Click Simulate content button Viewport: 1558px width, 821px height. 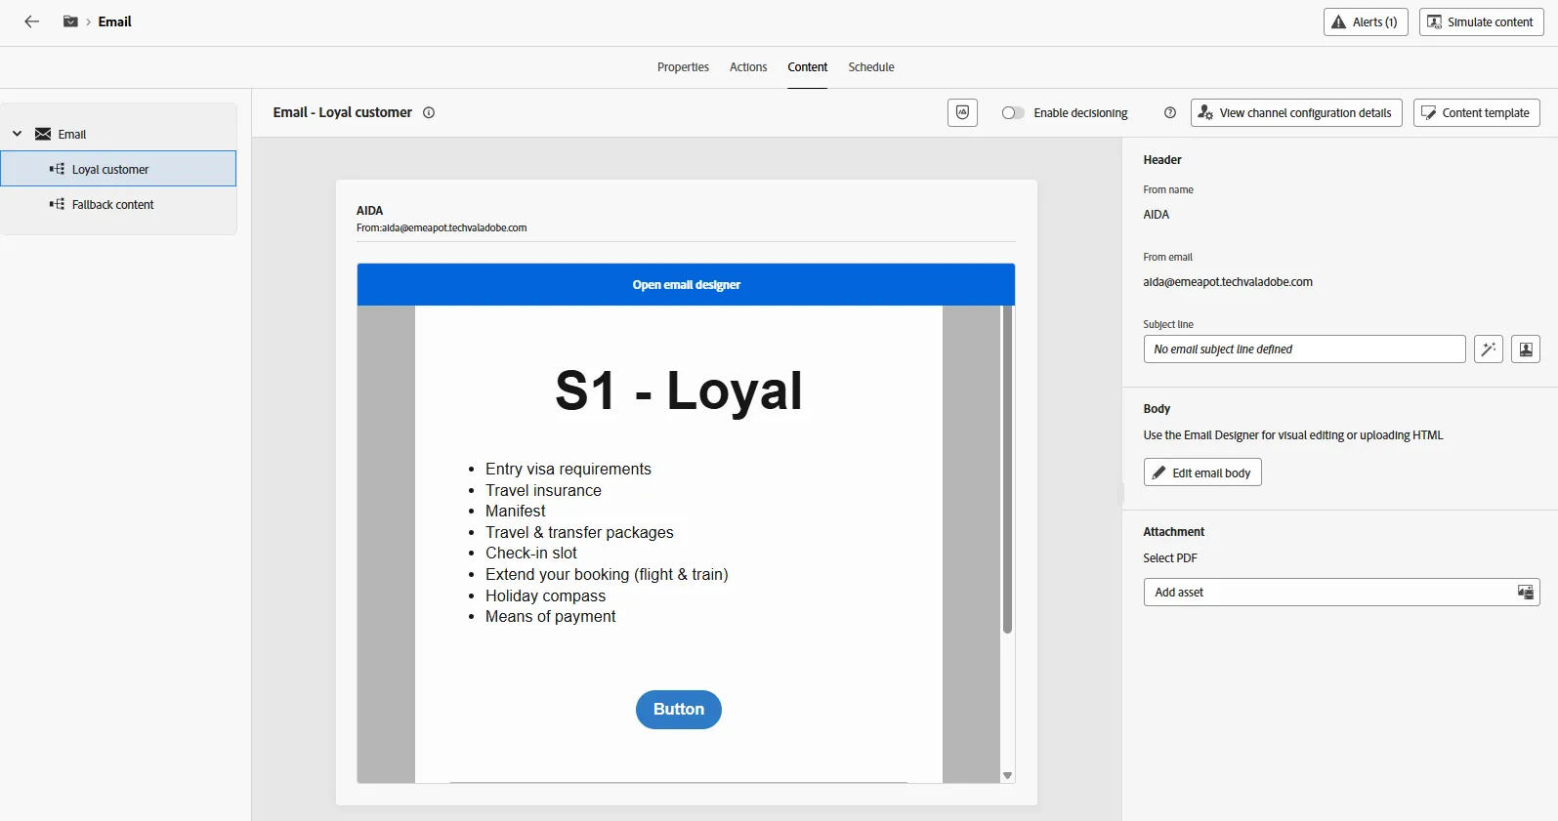coord(1482,21)
